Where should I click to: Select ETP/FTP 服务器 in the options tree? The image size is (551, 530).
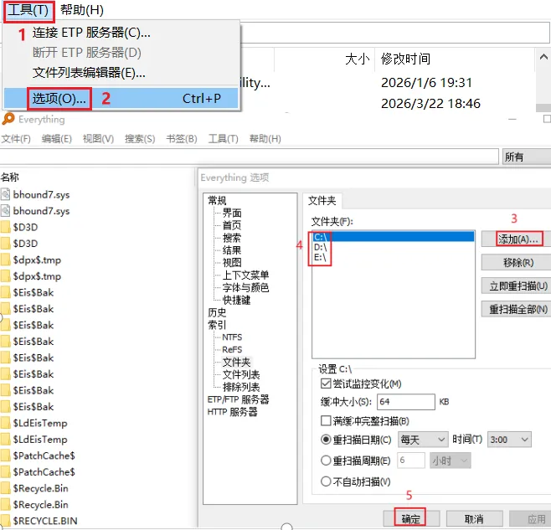click(239, 399)
